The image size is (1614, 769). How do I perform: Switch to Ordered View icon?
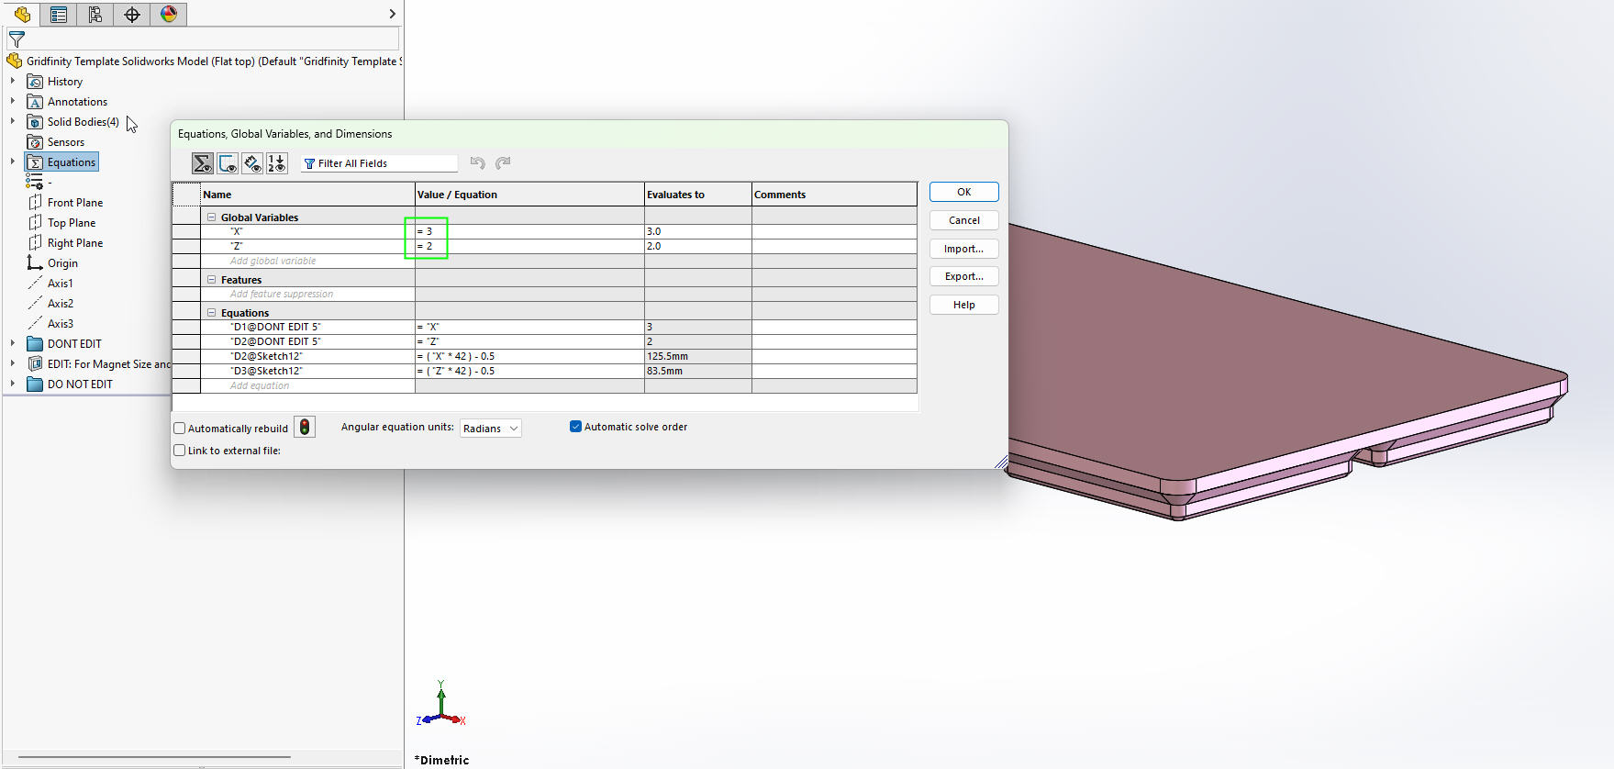277,163
